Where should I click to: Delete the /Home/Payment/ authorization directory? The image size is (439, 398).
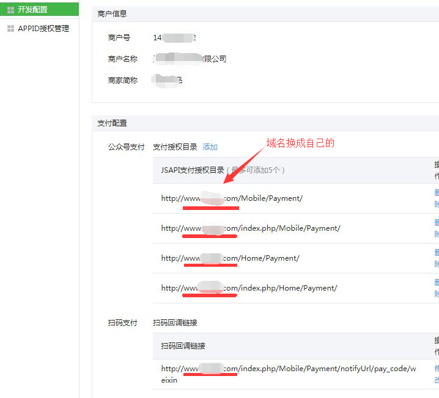(x=436, y=258)
